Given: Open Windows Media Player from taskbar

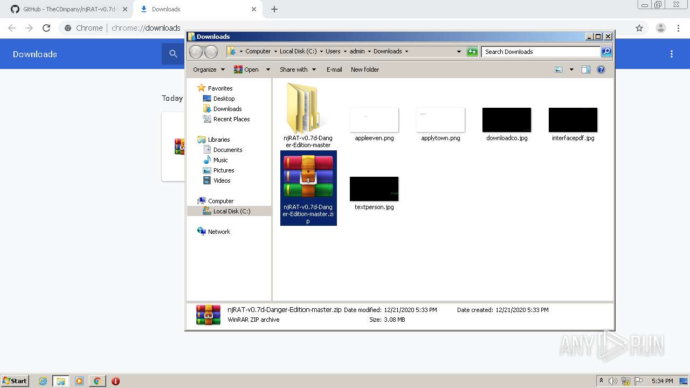Looking at the screenshot, I should (x=79, y=381).
